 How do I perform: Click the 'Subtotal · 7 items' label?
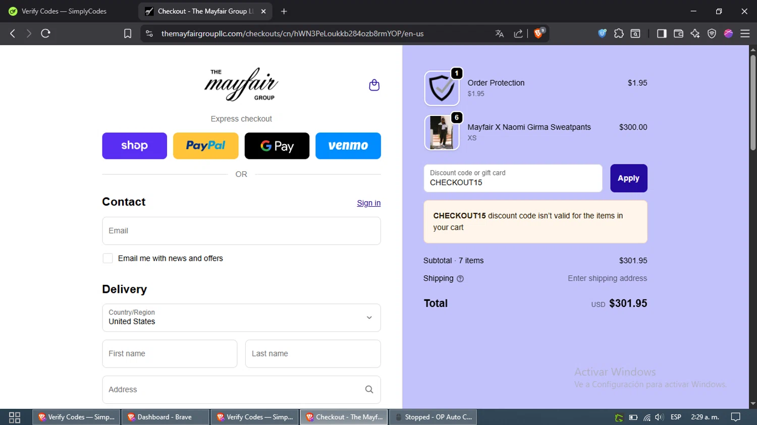[453, 261]
